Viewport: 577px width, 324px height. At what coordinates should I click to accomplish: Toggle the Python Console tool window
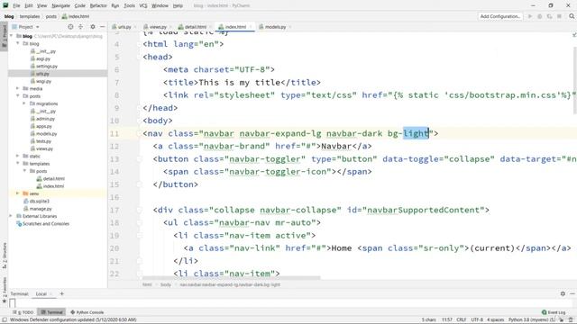[x=87, y=312]
